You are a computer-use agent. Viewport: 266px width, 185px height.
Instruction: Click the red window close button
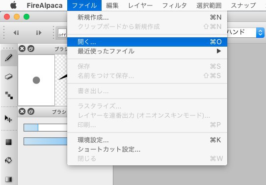coord(7,17)
